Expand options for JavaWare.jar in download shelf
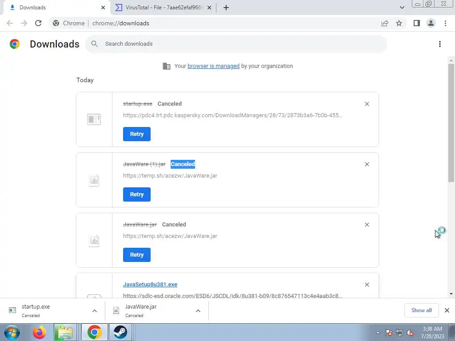This screenshot has width=455, height=341. (198, 311)
